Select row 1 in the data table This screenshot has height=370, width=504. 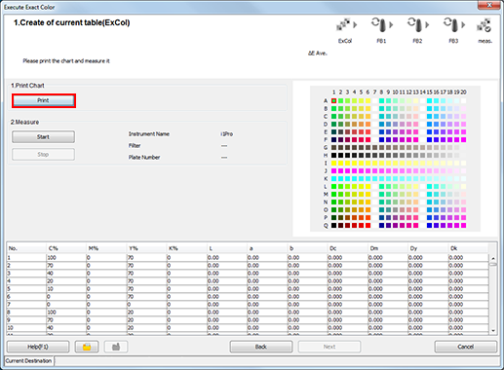tap(248, 258)
